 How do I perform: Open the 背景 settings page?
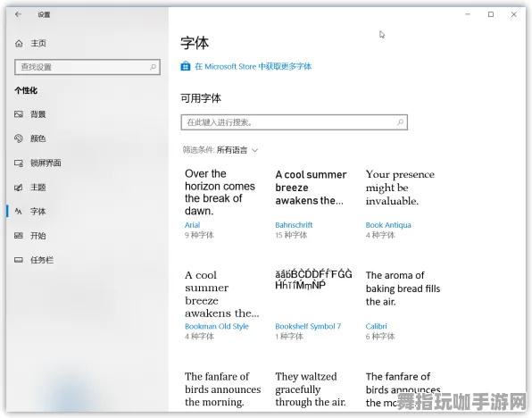(x=38, y=114)
